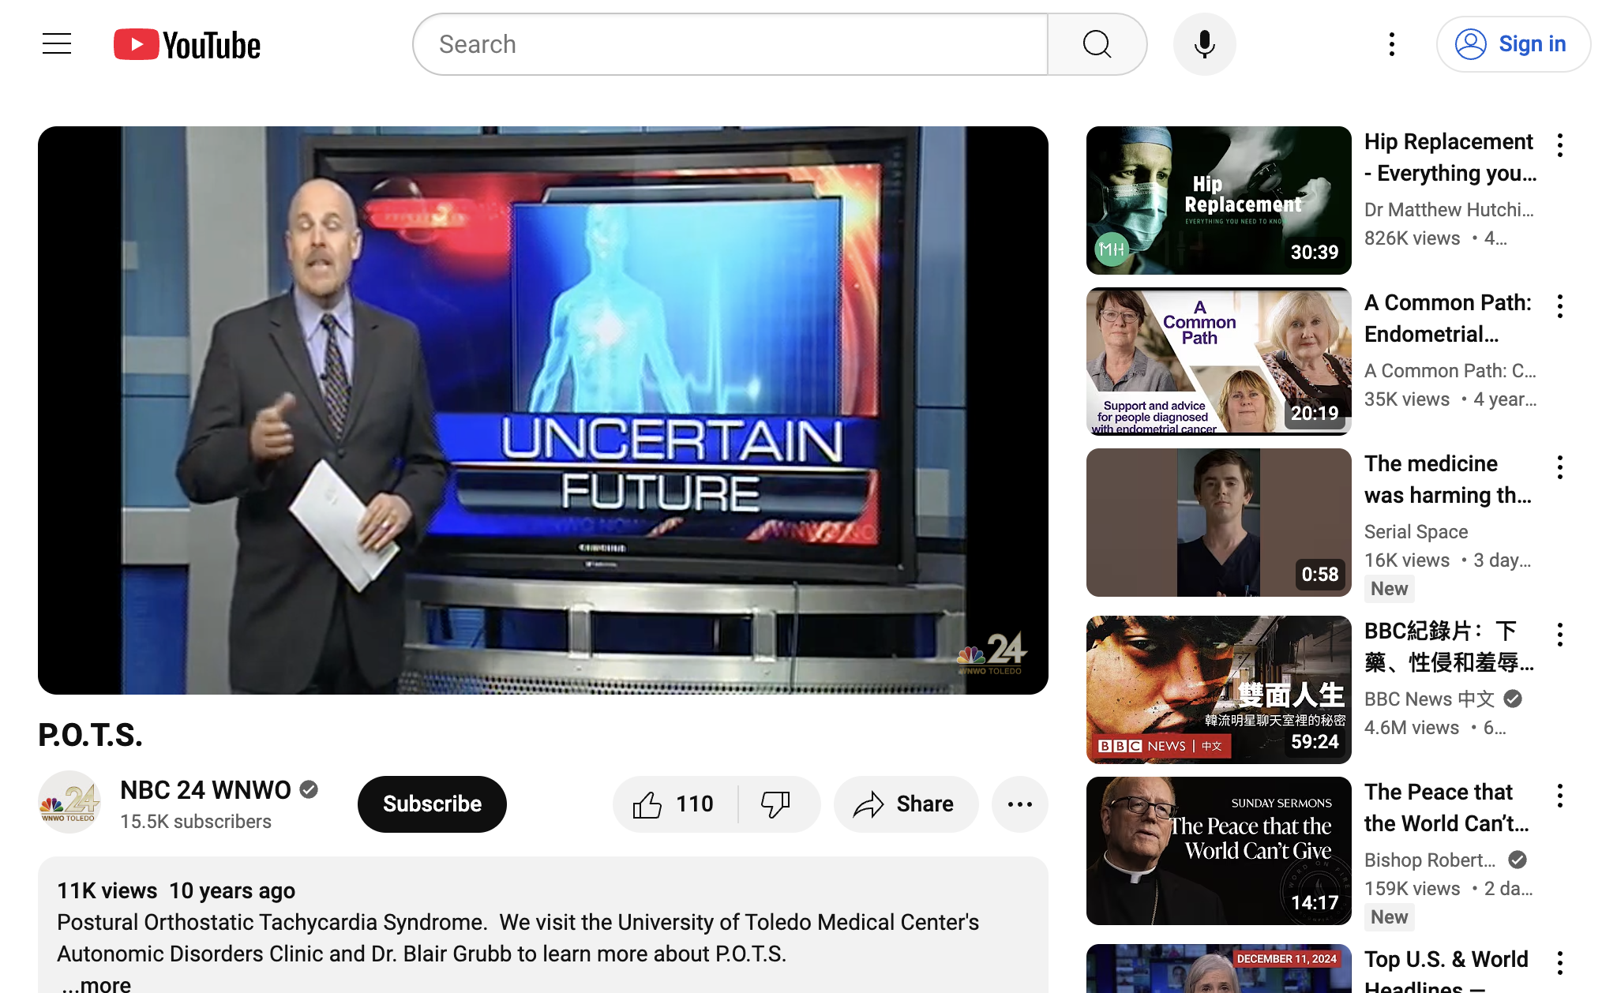The width and height of the screenshot is (1617, 993).
Task: Subscribe to NBC 24 WNWO
Action: click(432, 804)
